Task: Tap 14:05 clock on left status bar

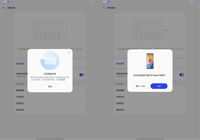Action: 4,2
